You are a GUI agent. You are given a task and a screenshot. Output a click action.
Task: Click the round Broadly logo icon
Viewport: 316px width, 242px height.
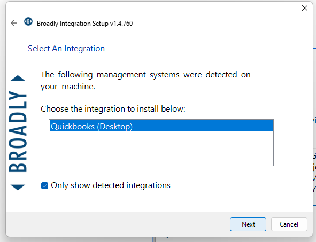click(x=28, y=21)
